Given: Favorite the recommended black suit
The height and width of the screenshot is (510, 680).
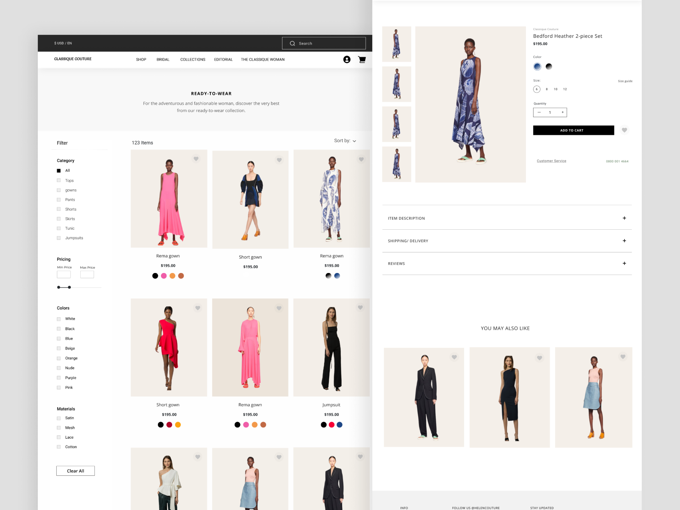Looking at the screenshot, I should click(454, 357).
